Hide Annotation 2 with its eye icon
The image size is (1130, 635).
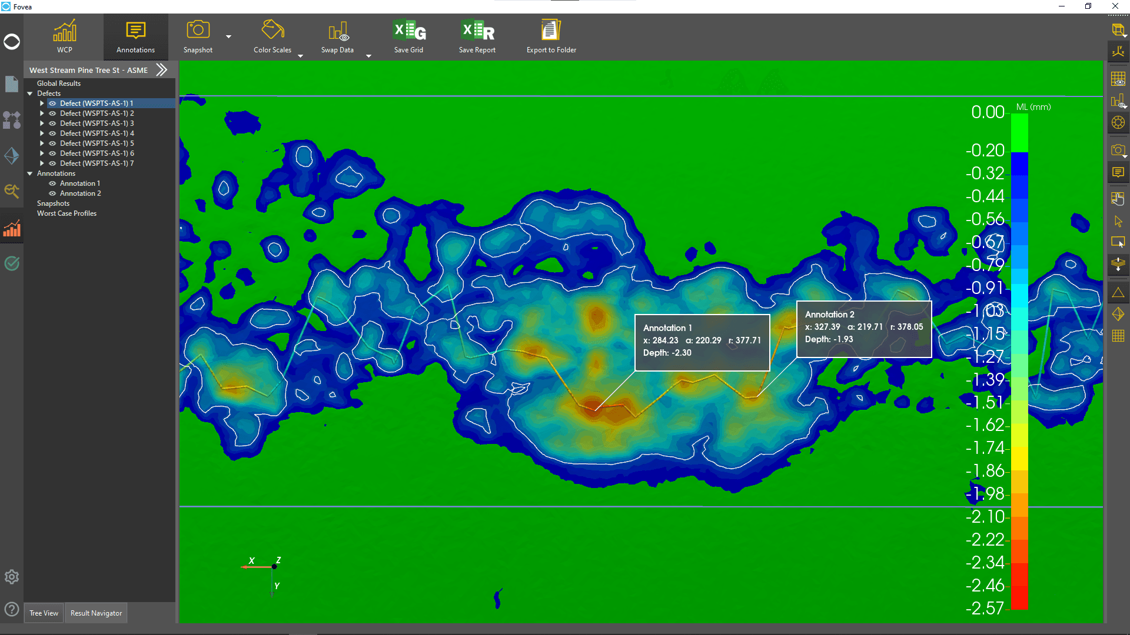click(52, 193)
